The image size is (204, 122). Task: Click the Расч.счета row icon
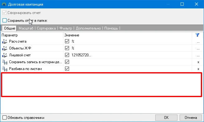click(x=5, y=41)
